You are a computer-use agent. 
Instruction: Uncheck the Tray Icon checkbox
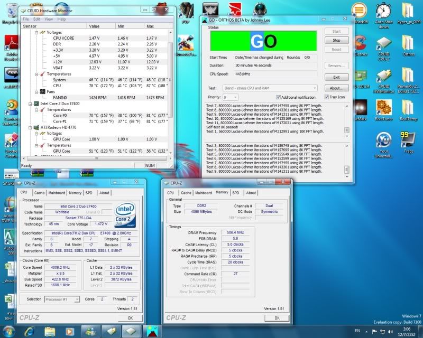tap(326, 97)
